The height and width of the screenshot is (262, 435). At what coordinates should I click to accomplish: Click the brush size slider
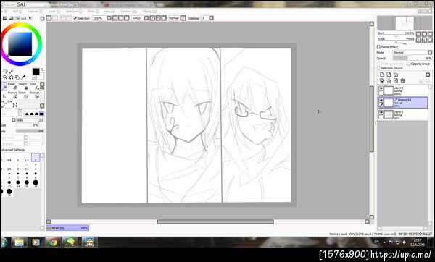[30, 120]
